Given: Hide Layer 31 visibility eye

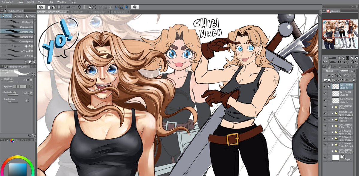Looking at the screenshot, I should 325,93.
